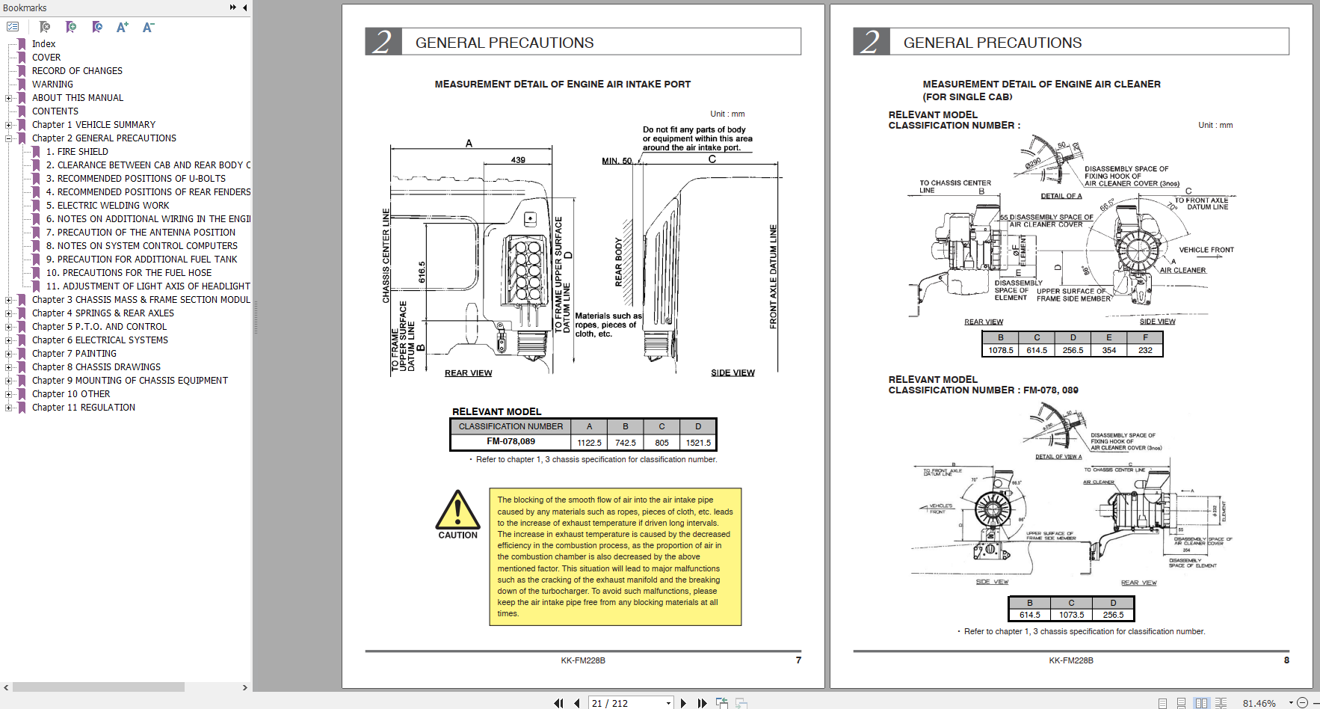
Task: Click the add new bookmark icon
Action: pyautogui.click(x=71, y=27)
